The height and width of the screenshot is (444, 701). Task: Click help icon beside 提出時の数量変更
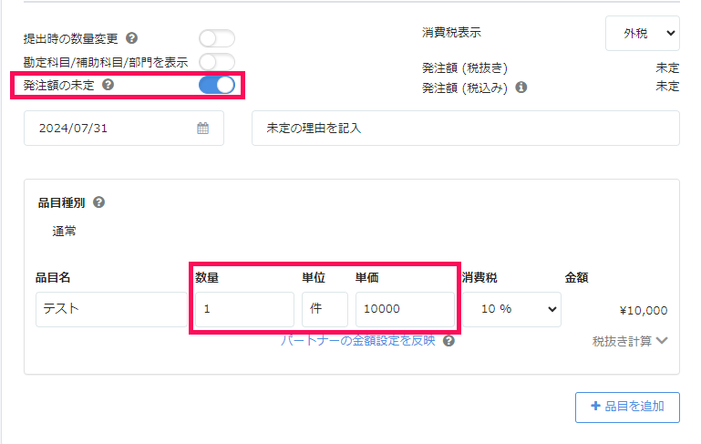click(131, 38)
